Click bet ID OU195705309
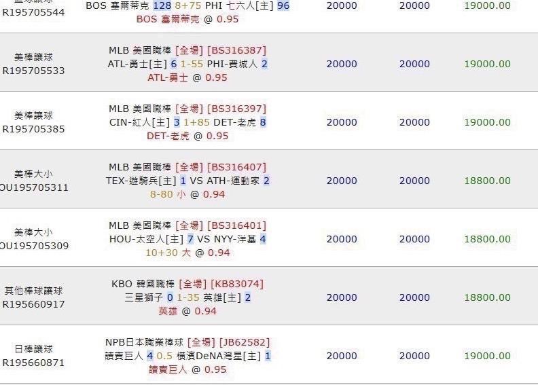Image resolution: width=538 pixels, height=385 pixels. 34,246
